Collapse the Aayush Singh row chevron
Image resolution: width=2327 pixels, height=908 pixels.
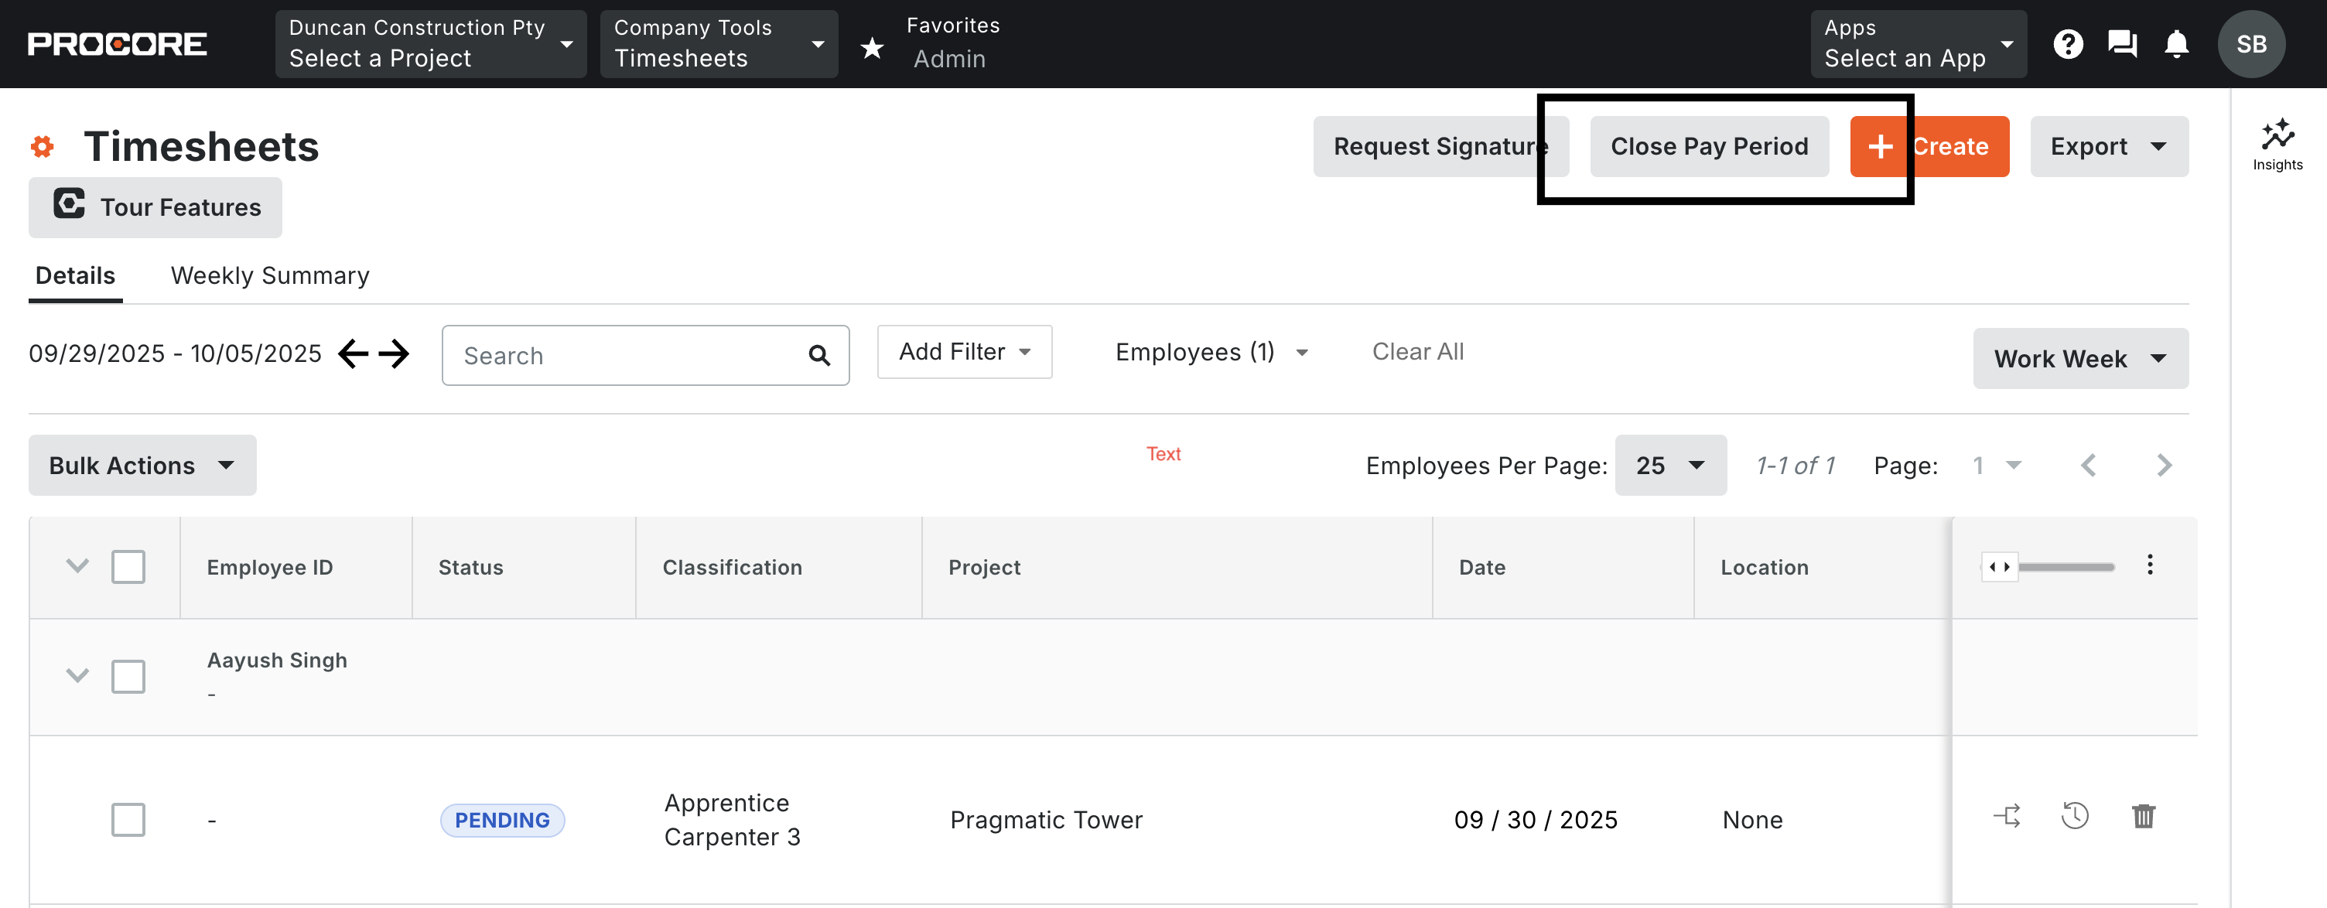[77, 676]
